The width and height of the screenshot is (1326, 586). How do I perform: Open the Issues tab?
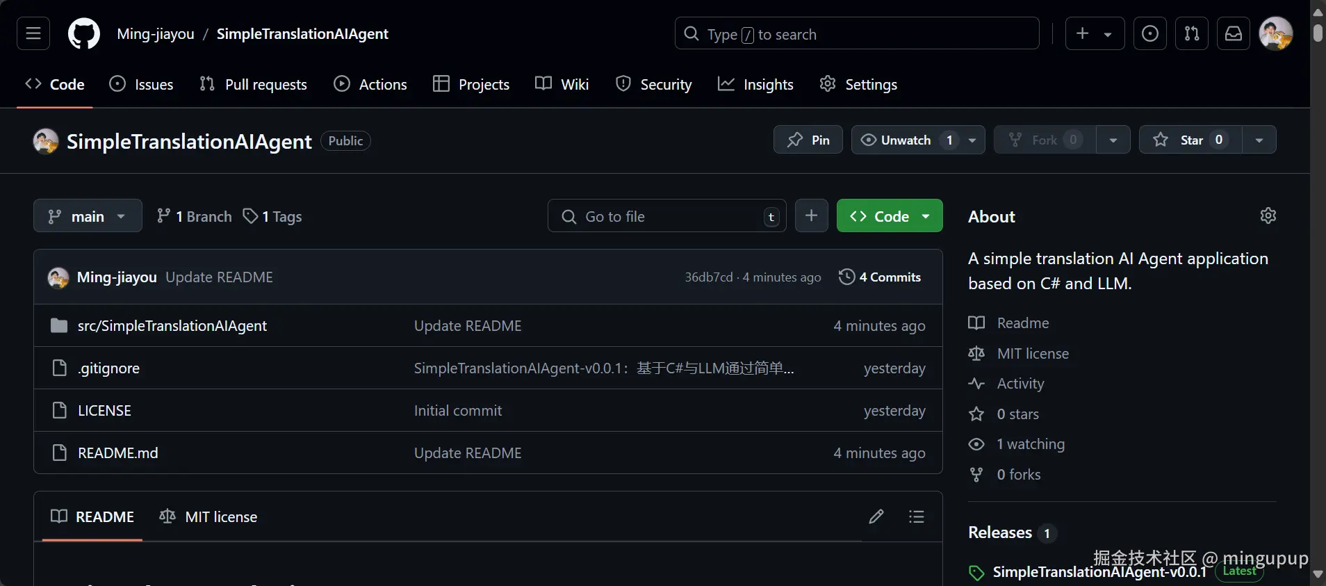coord(141,84)
